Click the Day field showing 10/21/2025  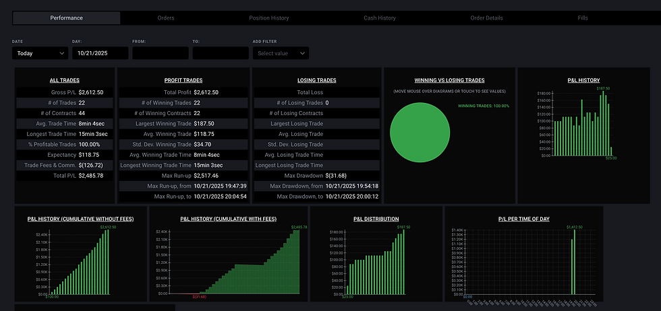point(100,53)
